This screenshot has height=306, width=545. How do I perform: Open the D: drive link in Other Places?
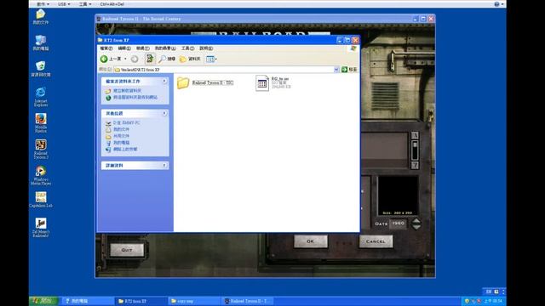point(126,122)
